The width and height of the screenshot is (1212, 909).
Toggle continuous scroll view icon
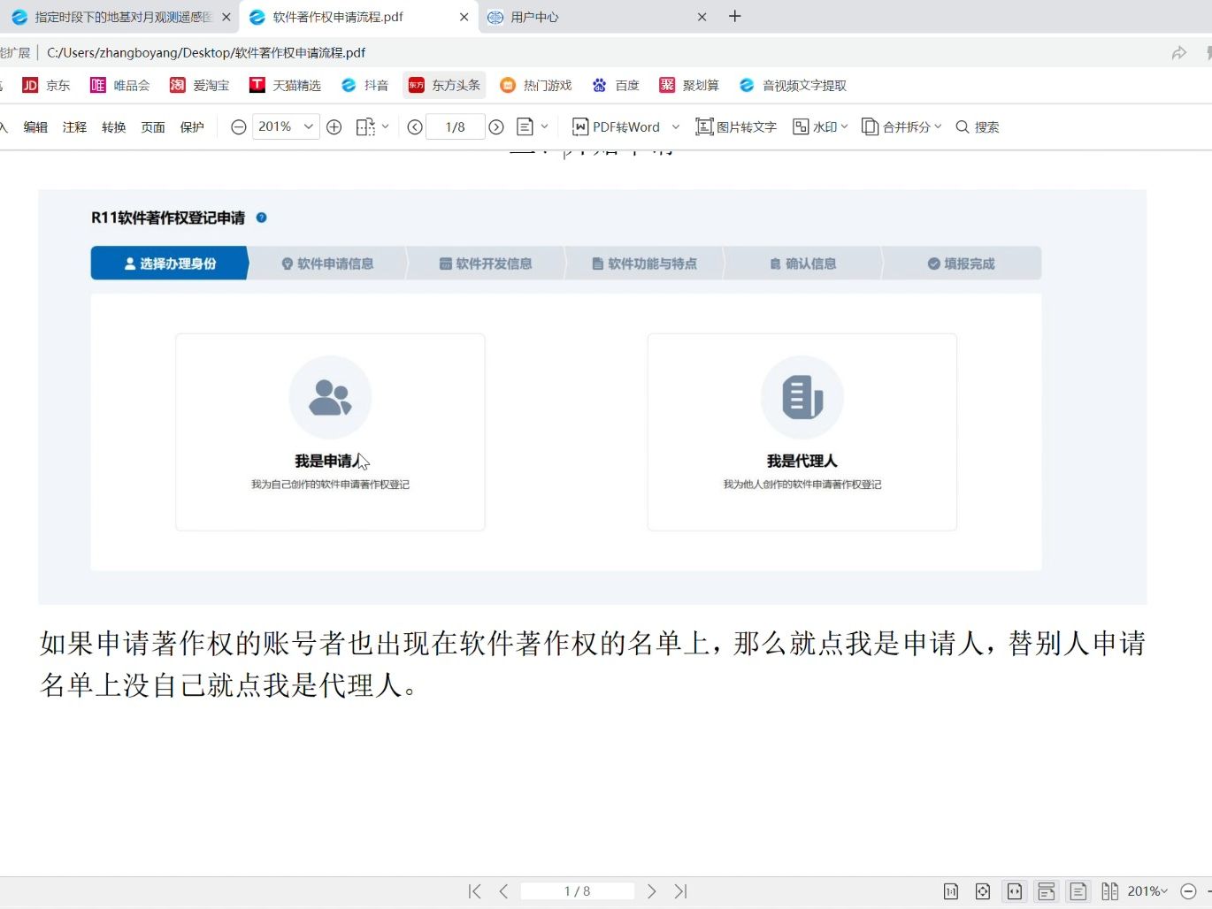(1047, 891)
